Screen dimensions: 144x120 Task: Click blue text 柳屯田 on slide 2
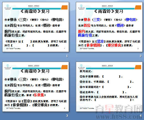130,20
